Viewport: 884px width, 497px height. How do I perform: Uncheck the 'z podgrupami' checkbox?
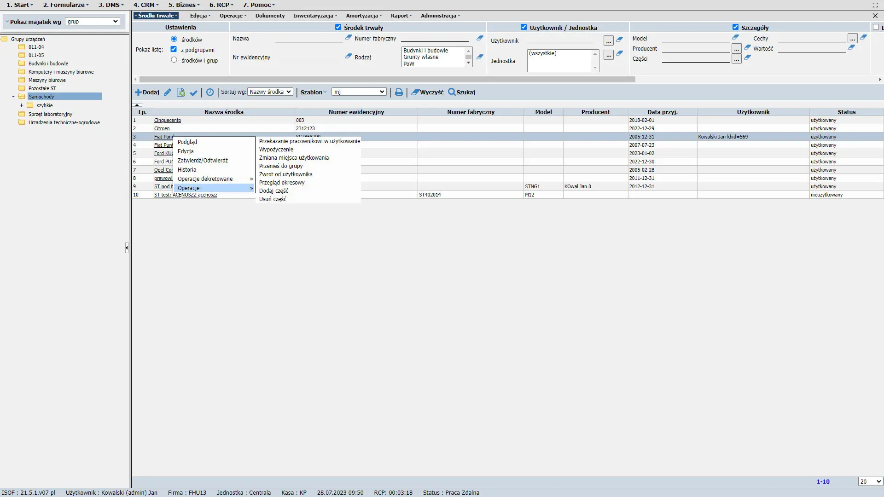174,49
